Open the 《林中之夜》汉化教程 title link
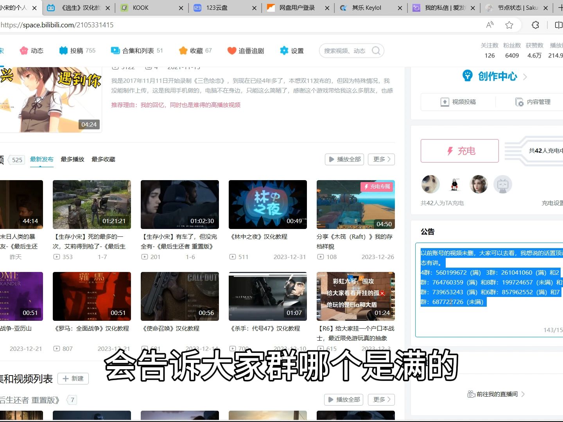The image size is (563, 422). [258, 237]
